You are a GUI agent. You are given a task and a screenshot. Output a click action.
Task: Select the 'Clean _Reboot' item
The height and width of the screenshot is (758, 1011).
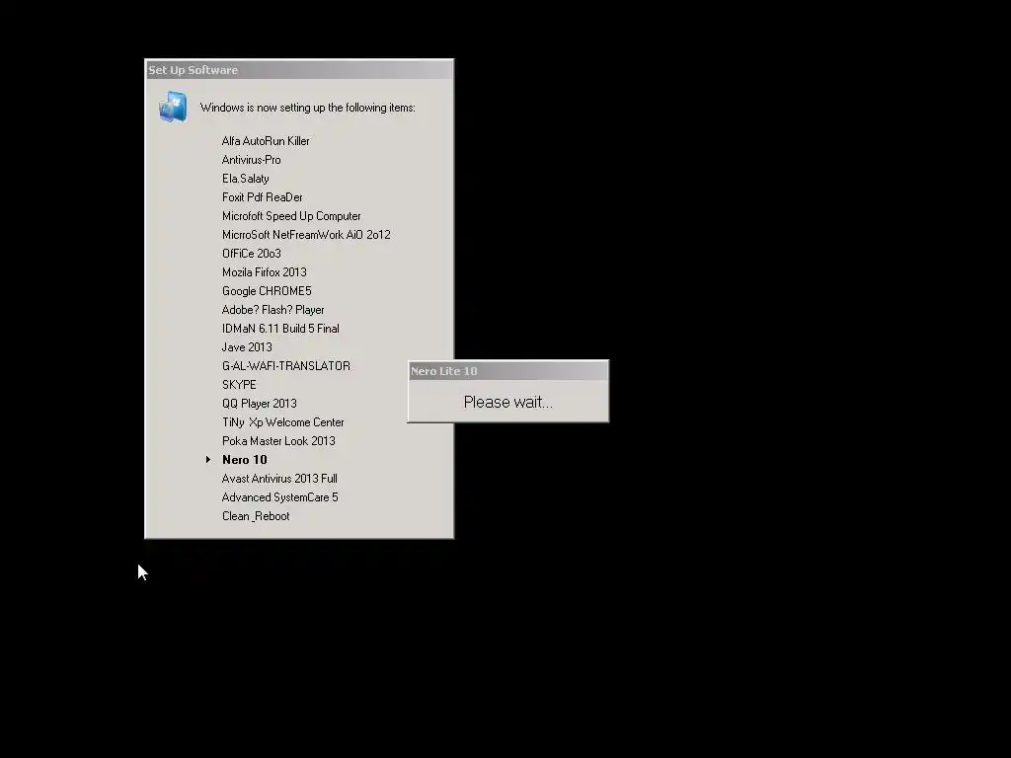pyautogui.click(x=256, y=516)
